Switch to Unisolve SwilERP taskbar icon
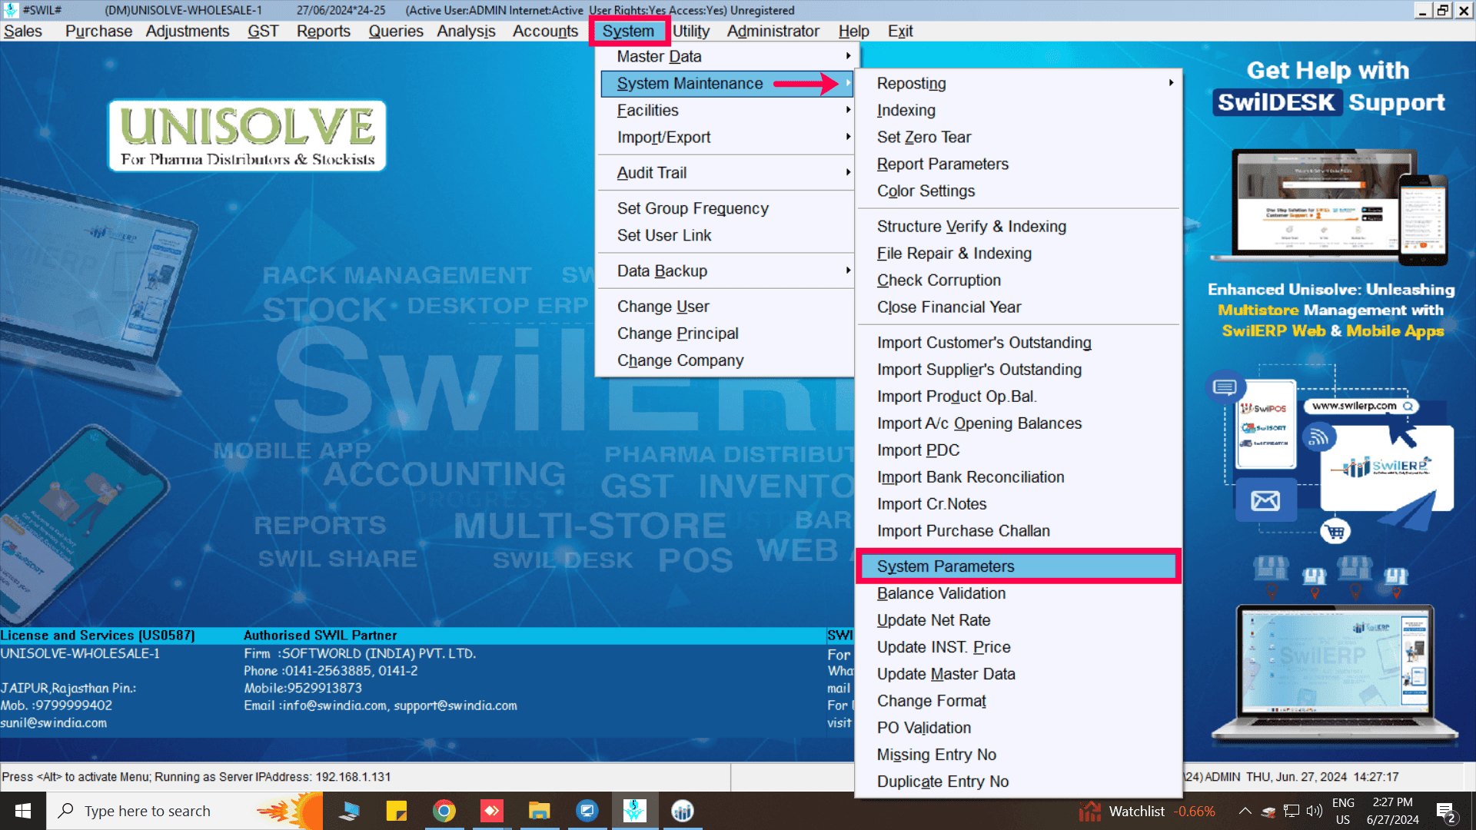 [635, 811]
